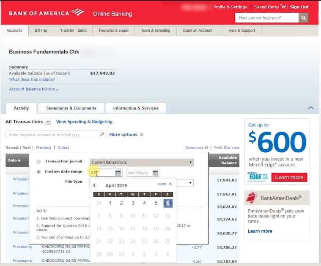Open the File type dropdown
The height and width of the screenshot is (266, 321).
[185, 183]
